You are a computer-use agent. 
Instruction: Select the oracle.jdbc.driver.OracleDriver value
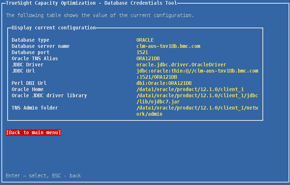click(181, 65)
